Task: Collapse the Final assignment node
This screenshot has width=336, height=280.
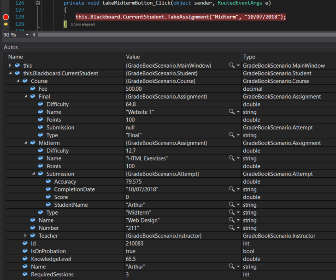Action: [x=26, y=96]
